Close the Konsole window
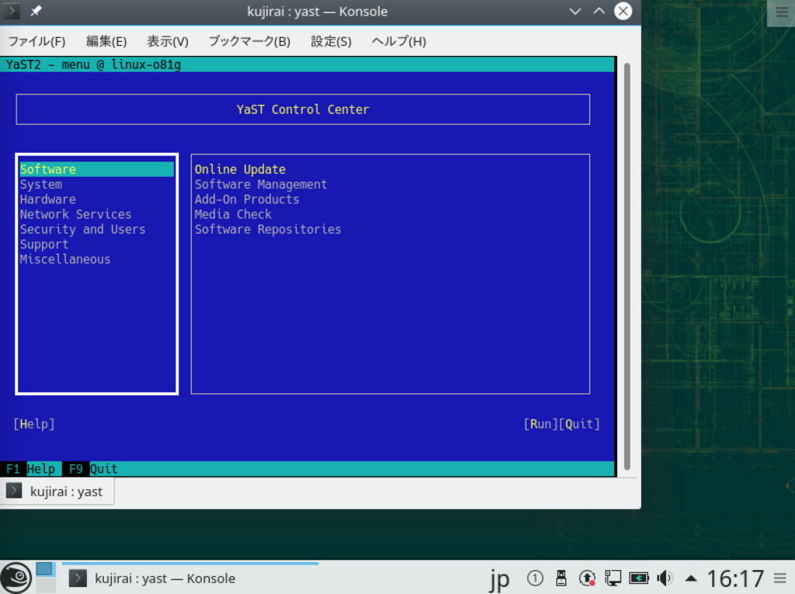The image size is (795, 594). coord(623,11)
